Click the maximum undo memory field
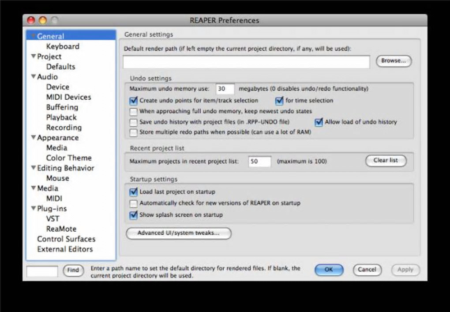 (x=225, y=89)
